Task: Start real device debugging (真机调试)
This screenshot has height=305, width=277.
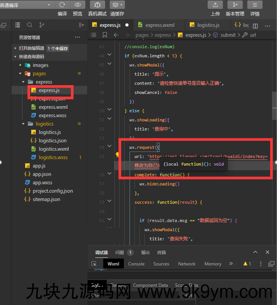Action: 97,5
